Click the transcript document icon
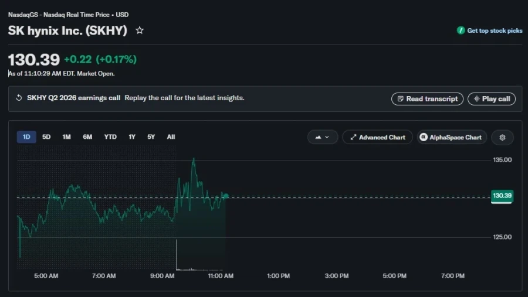Screen dimensions: 528x297 point(400,99)
